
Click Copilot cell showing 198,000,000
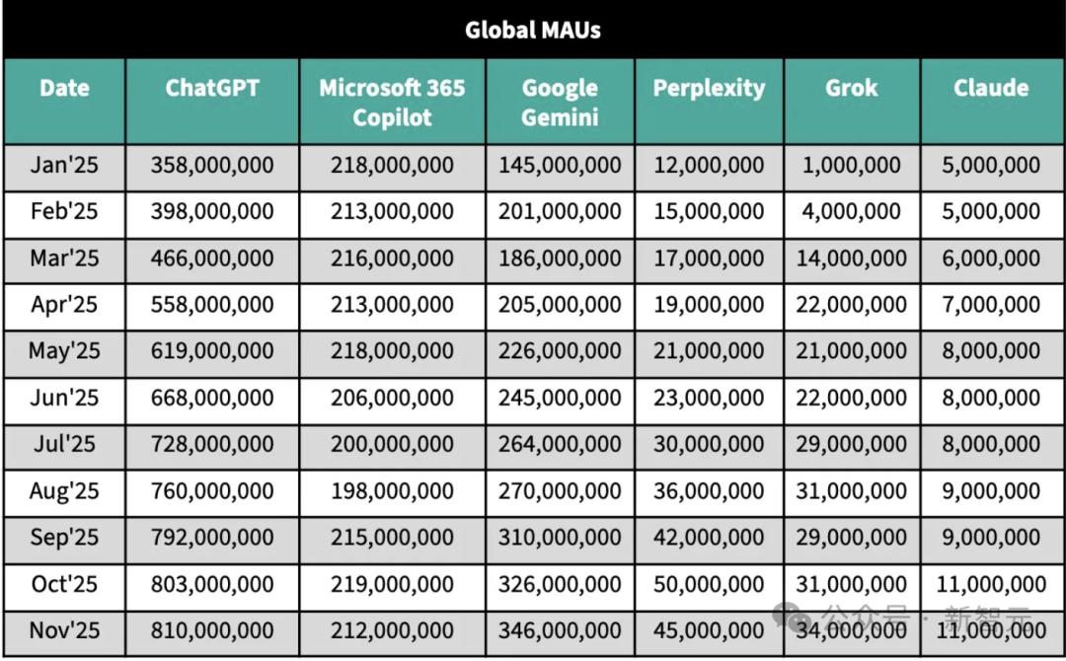pos(392,492)
